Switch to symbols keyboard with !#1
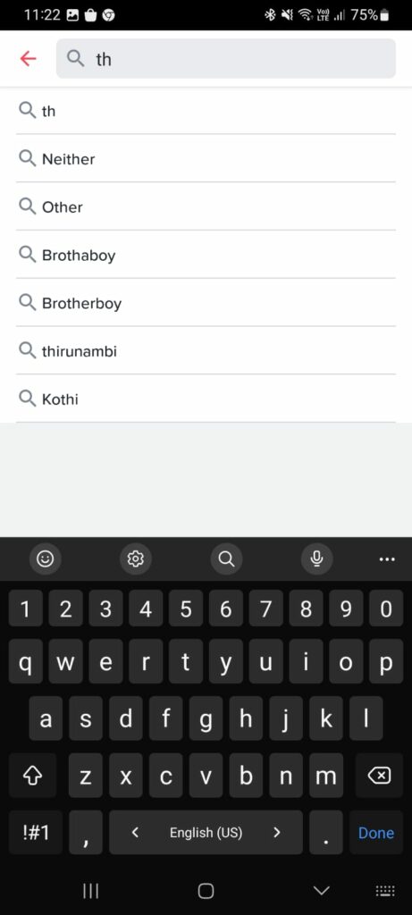The image size is (412, 915). [35, 832]
